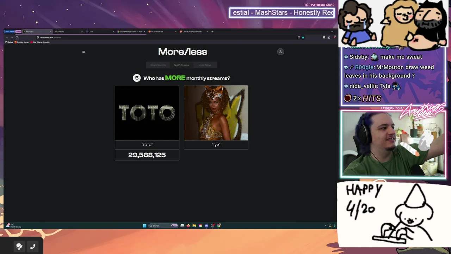Select the Spotify Streams category tab
This screenshot has width=451, height=254.
pos(181,65)
